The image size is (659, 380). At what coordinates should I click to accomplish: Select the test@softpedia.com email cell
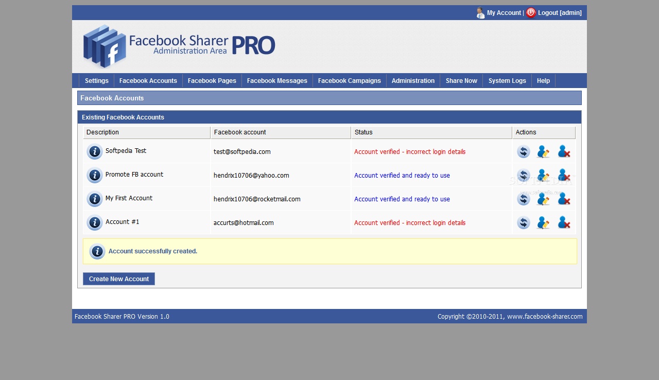click(x=242, y=152)
